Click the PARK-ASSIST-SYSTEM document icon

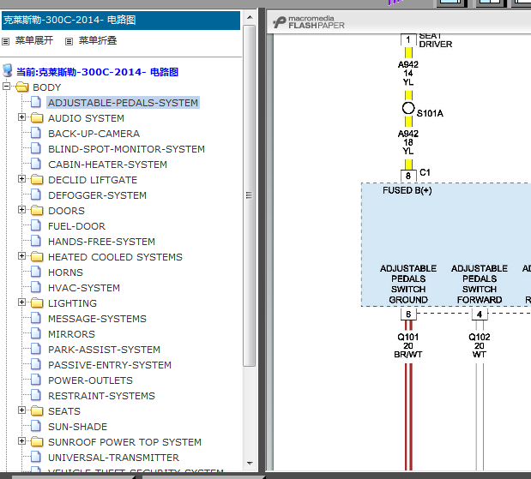(36, 349)
